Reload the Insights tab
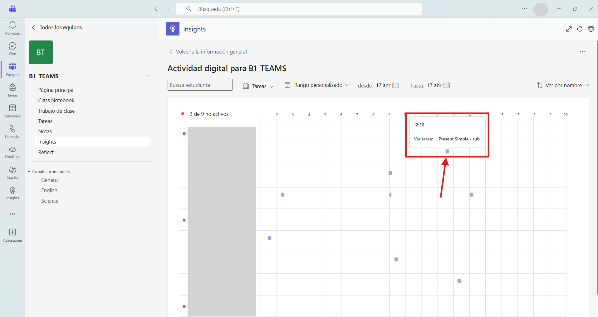598x317 pixels. (580, 29)
